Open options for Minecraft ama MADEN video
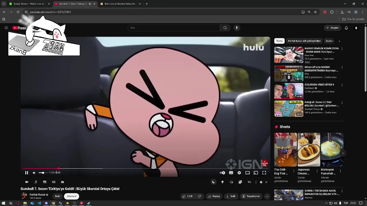This screenshot has height=206, width=367. pyautogui.click(x=342, y=68)
